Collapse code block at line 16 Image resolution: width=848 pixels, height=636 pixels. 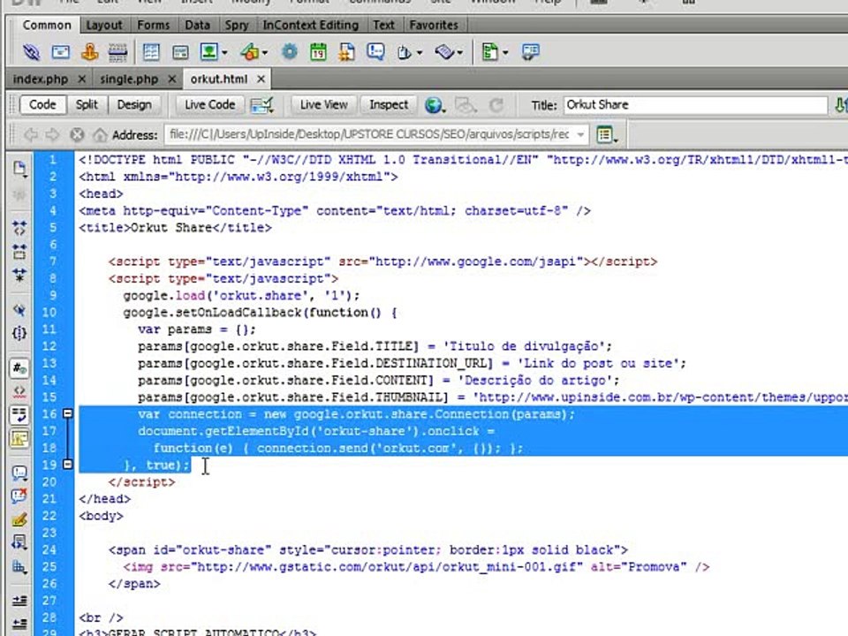68,413
